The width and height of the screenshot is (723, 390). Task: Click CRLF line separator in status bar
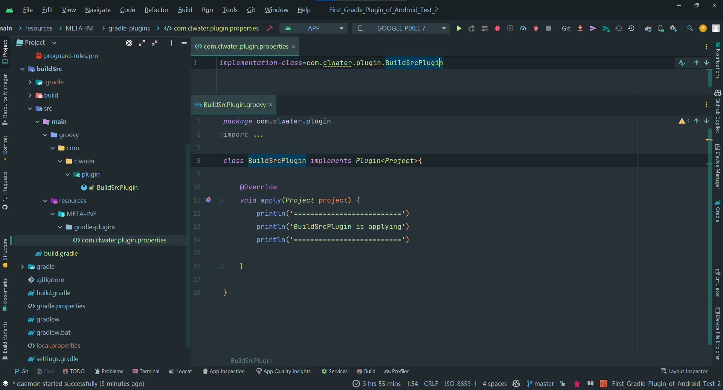431,383
